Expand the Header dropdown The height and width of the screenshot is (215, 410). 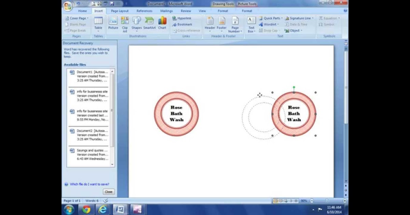210,24
